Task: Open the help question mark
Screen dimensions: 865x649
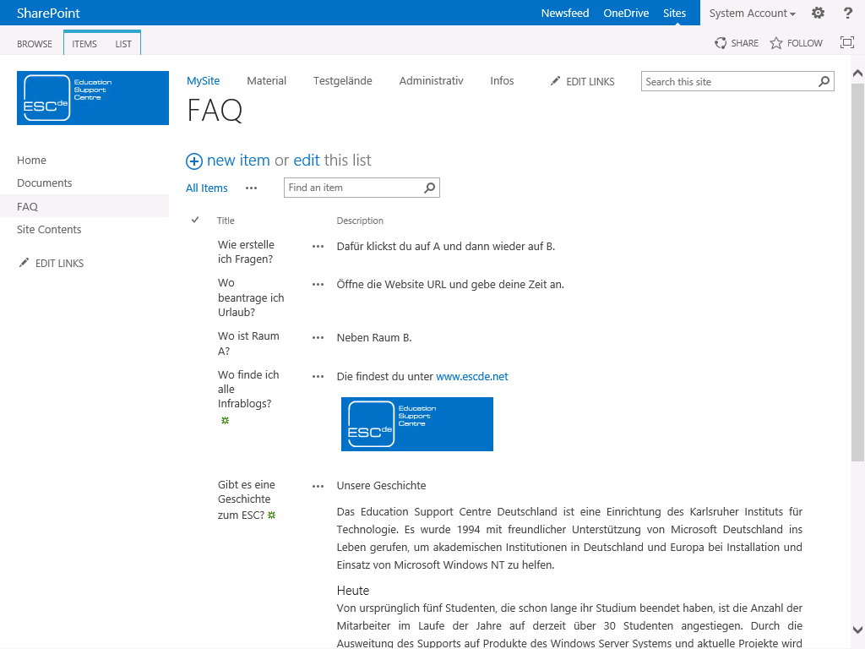Action: tap(848, 13)
